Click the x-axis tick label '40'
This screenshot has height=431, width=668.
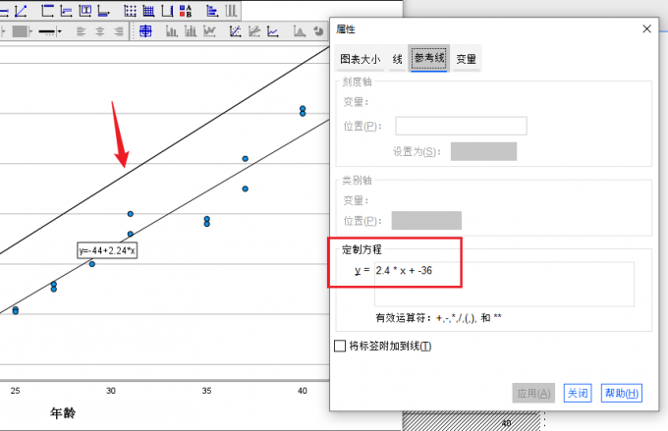click(x=303, y=391)
